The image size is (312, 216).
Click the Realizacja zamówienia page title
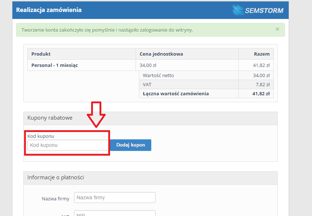[x=49, y=10]
